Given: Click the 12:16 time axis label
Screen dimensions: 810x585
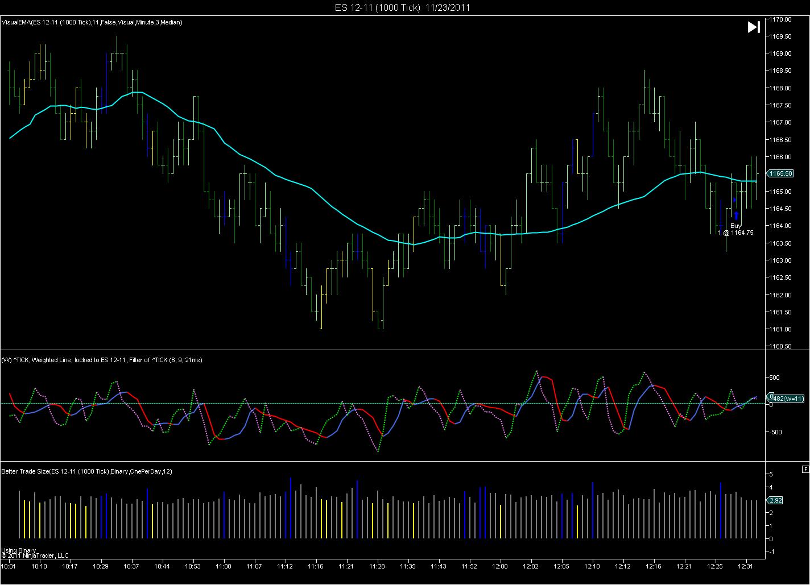Looking at the screenshot, I should 654,566.
